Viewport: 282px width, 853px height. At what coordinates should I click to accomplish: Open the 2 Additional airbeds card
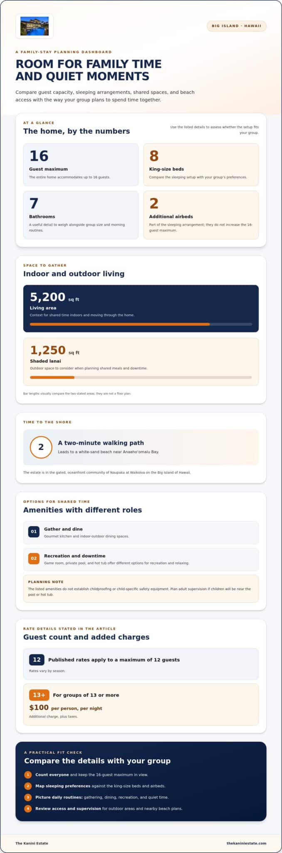201,215
